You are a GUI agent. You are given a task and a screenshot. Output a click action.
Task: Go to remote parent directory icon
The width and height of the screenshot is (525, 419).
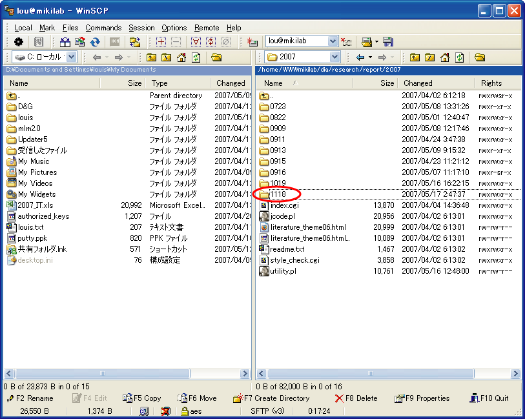pyautogui.click(x=415, y=57)
